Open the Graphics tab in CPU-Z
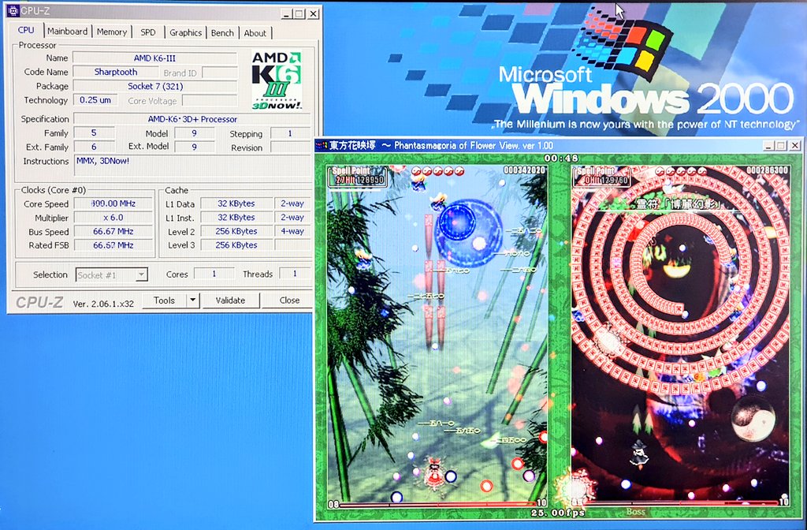The width and height of the screenshot is (807, 530). pyautogui.click(x=185, y=32)
